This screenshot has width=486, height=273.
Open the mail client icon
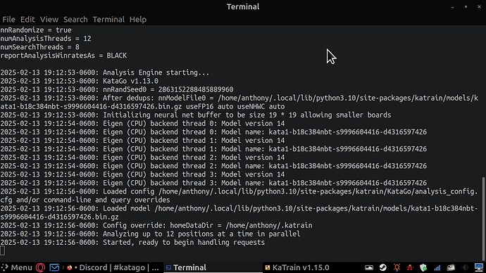click(x=54, y=267)
